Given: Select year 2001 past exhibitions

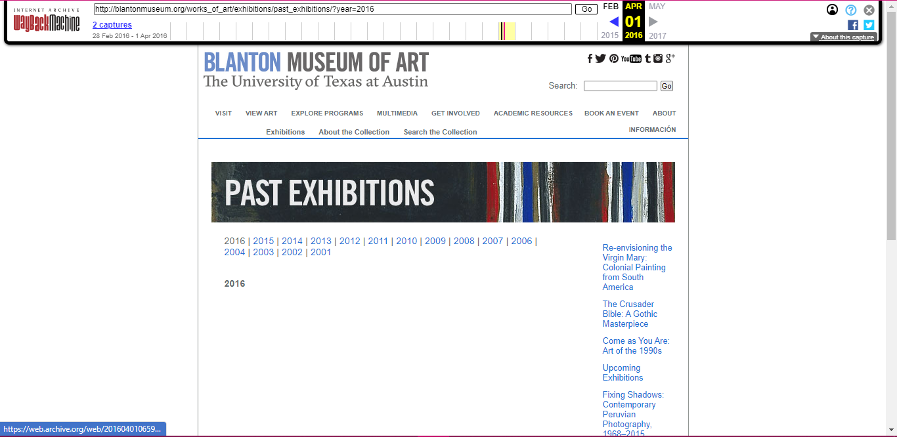Looking at the screenshot, I should click(321, 252).
